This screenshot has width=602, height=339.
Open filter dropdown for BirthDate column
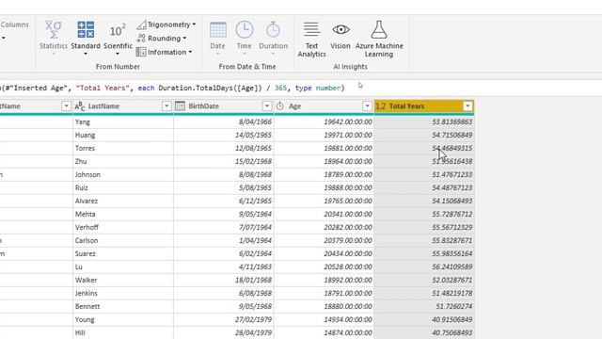pyautogui.click(x=267, y=106)
